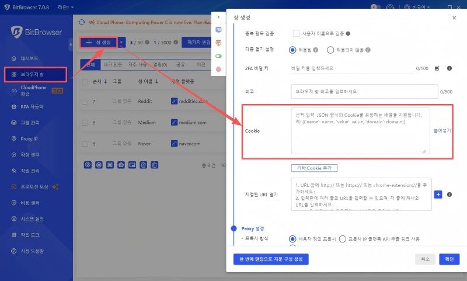Click the blue message icon in floating panel
Screen dimensions: 467x281
[x=218, y=30]
